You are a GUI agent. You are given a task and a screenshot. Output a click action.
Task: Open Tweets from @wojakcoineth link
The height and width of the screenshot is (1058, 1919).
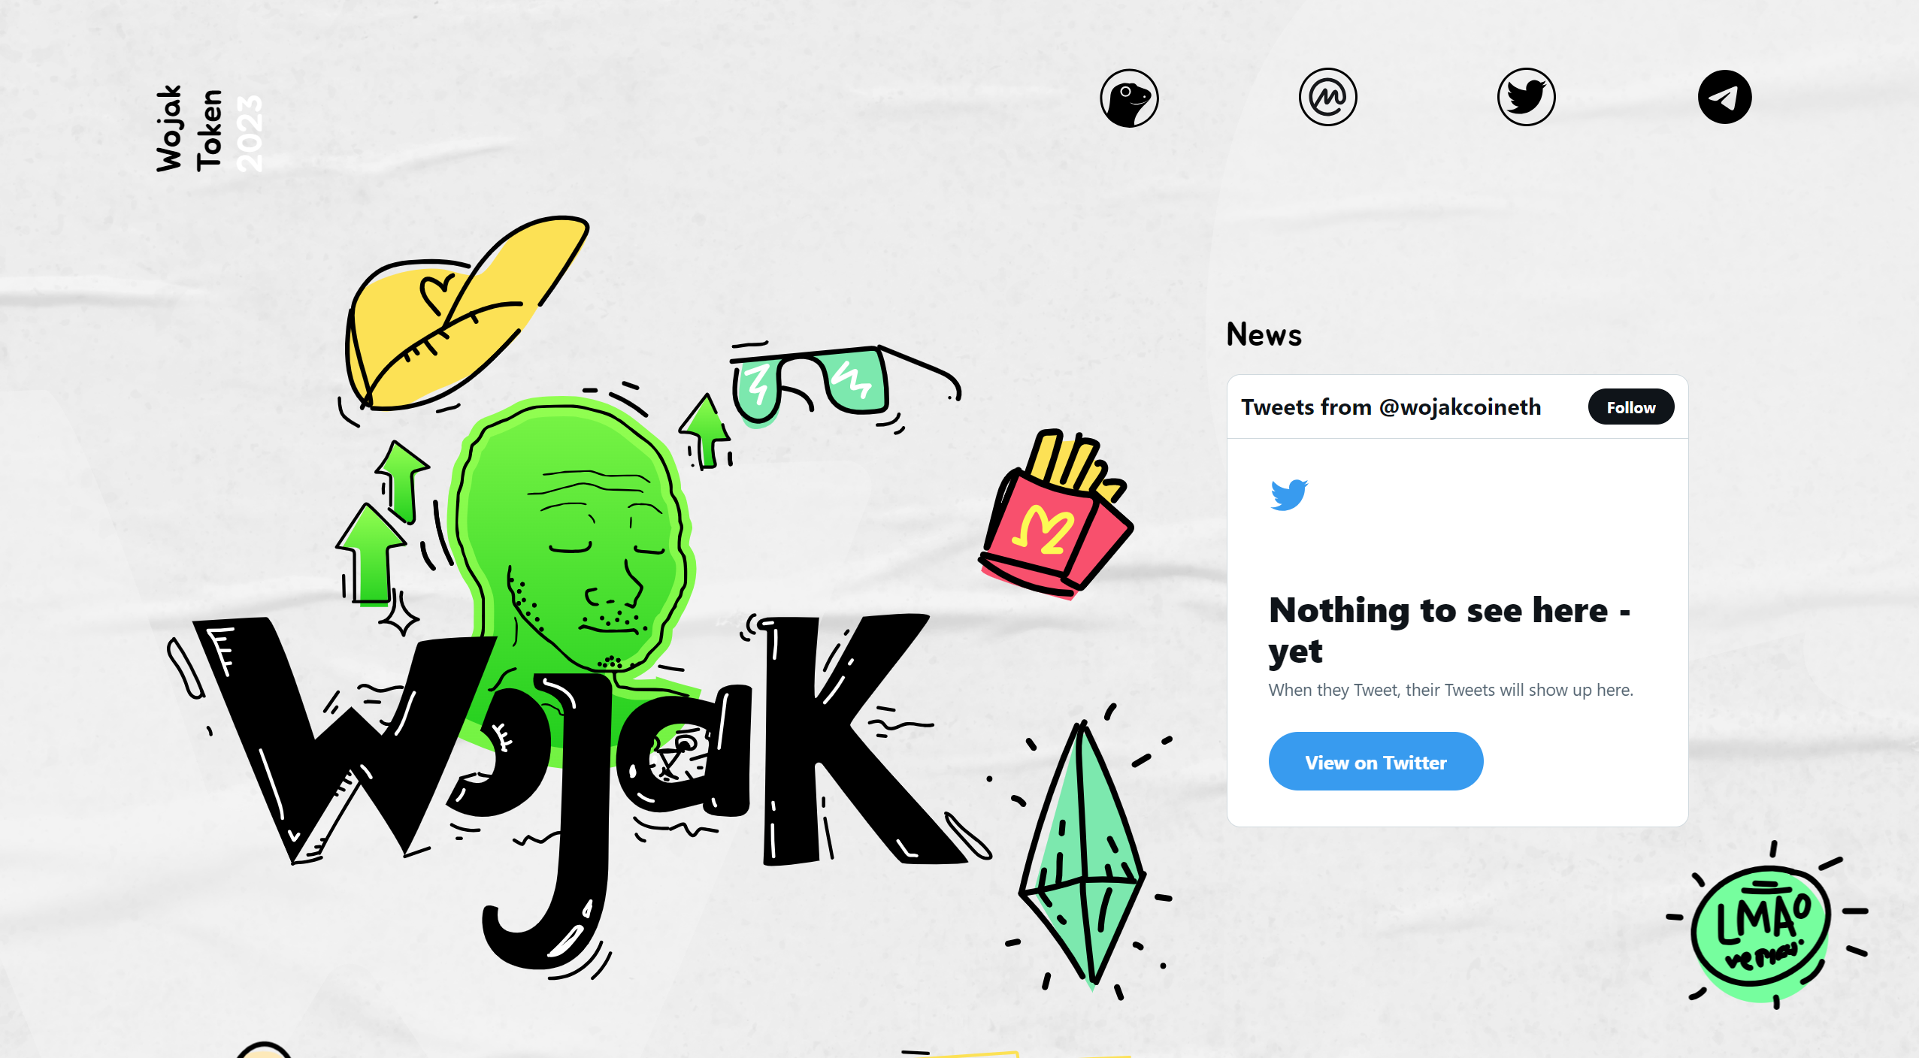click(1391, 407)
